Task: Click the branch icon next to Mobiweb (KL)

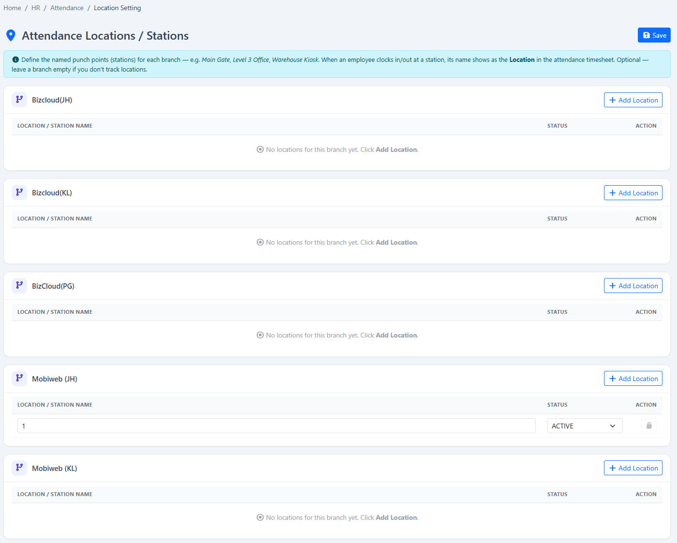Action: (x=19, y=468)
